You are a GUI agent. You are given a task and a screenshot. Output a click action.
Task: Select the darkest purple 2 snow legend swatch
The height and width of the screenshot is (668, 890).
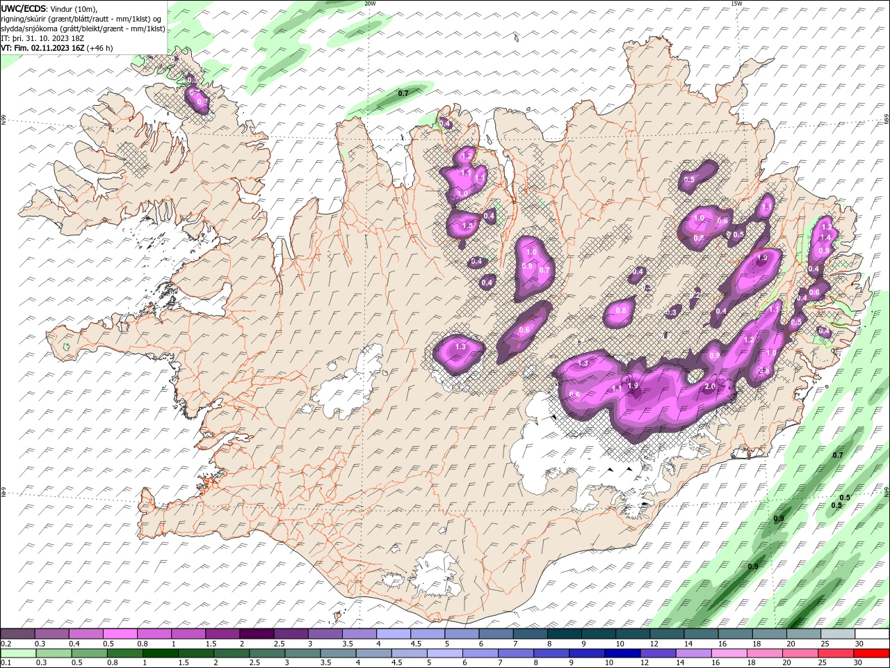click(x=257, y=634)
